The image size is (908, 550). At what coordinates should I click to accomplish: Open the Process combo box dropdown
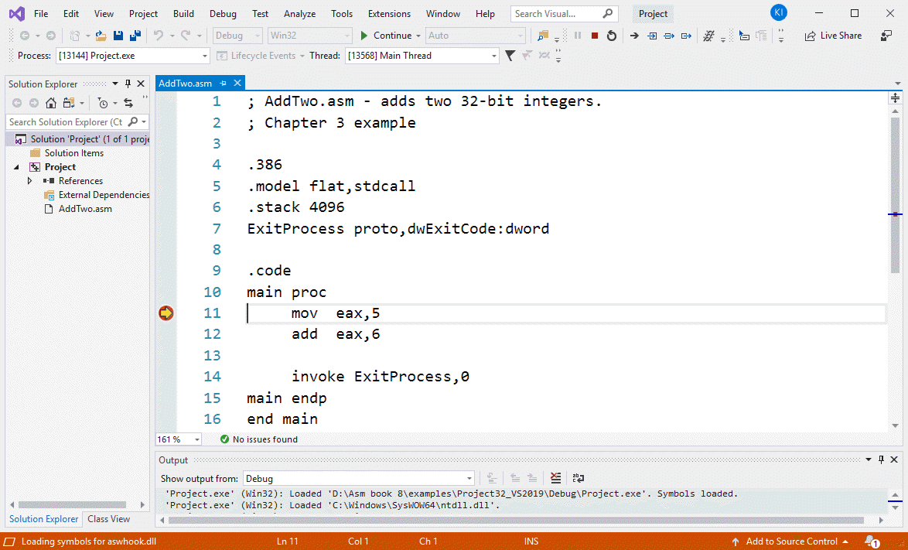tap(207, 55)
